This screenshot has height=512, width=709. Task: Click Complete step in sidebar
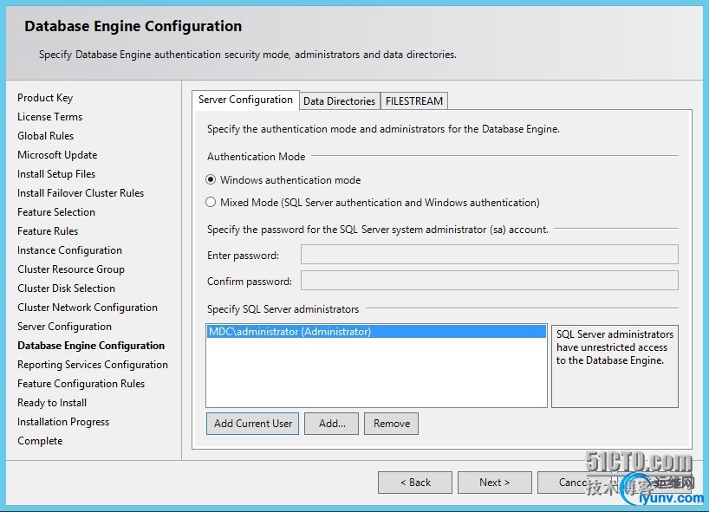(40, 441)
